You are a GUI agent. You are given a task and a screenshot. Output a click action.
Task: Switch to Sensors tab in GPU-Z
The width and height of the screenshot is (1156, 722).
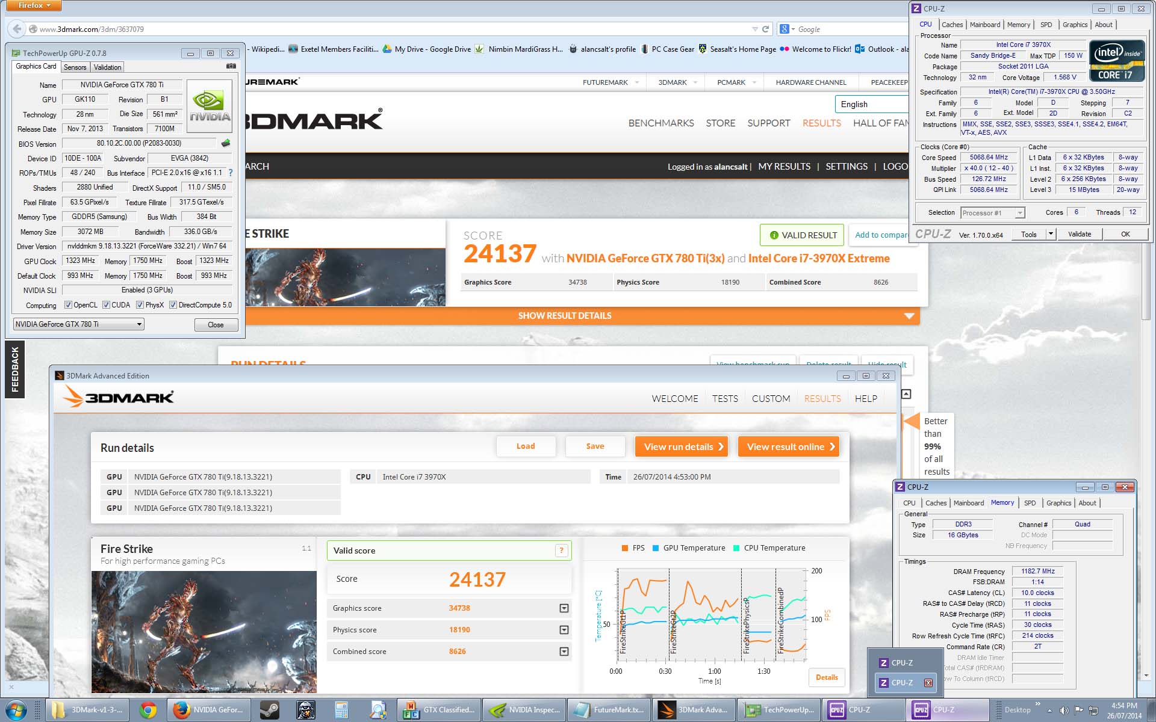pyautogui.click(x=75, y=67)
